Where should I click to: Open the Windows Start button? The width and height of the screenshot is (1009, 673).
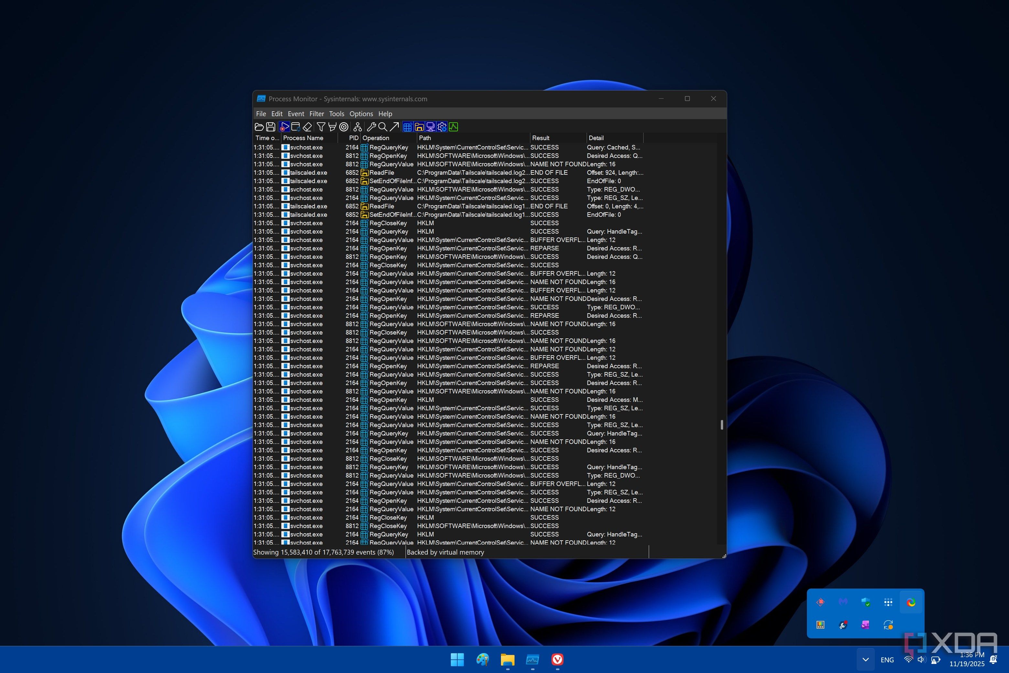pos(457,660)
